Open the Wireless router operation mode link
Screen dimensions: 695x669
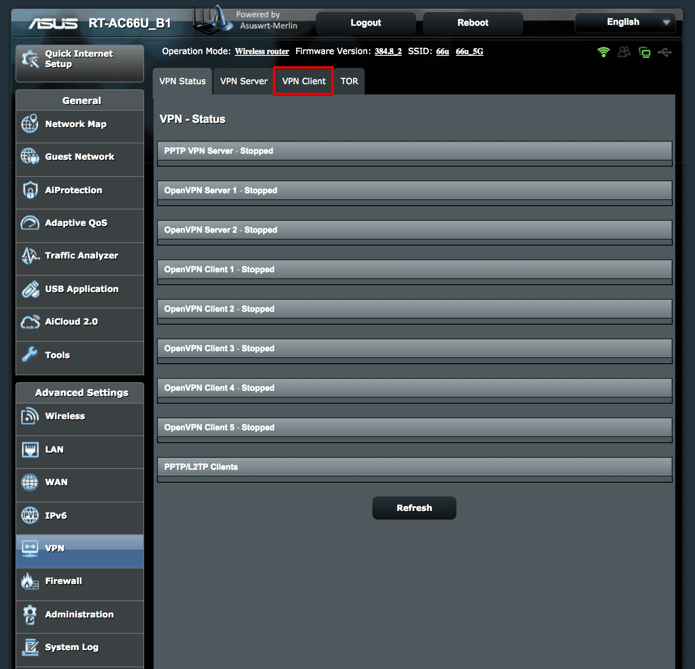pos(261,51)
